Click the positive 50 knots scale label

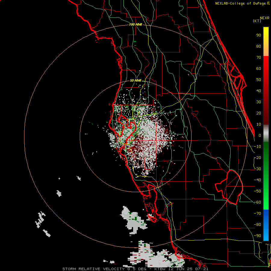[x=259, y=80]
